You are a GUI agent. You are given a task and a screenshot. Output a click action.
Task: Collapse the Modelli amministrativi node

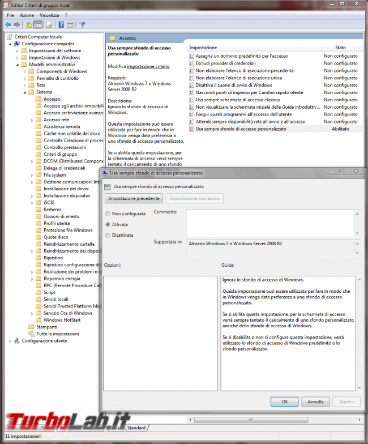pyautogui.click(x=17, y=65)
